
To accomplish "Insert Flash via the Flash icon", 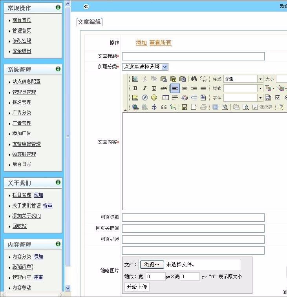I will [144, 98].
